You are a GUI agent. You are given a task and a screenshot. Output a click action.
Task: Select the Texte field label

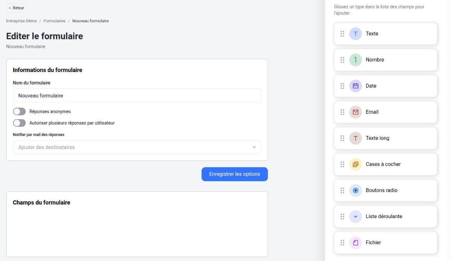(x=372, y=34)
